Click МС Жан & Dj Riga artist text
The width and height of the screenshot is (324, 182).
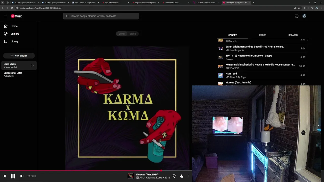point(236,77)
